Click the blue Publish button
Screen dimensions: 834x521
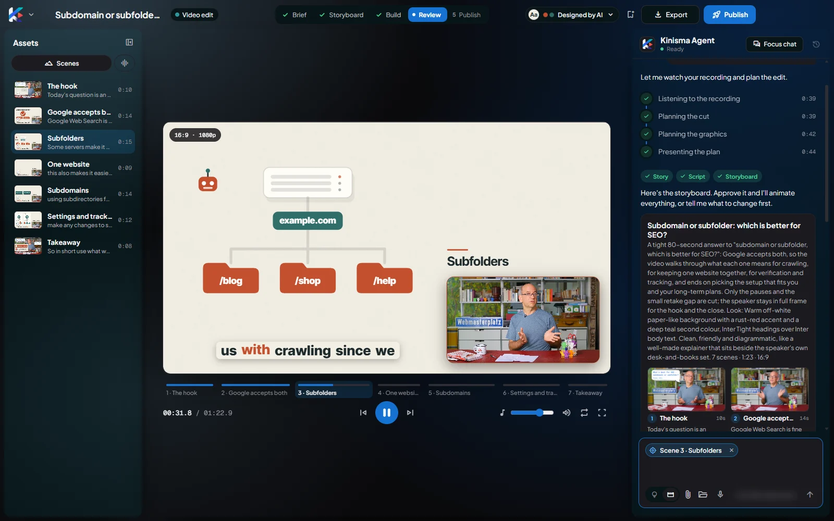coord(730,15)
